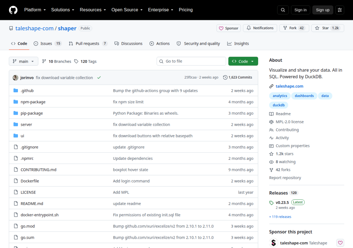The height and width of the screenshot is (248, 353).
Task: Click the go.mod file icon
Action: [x=16, y=226]
